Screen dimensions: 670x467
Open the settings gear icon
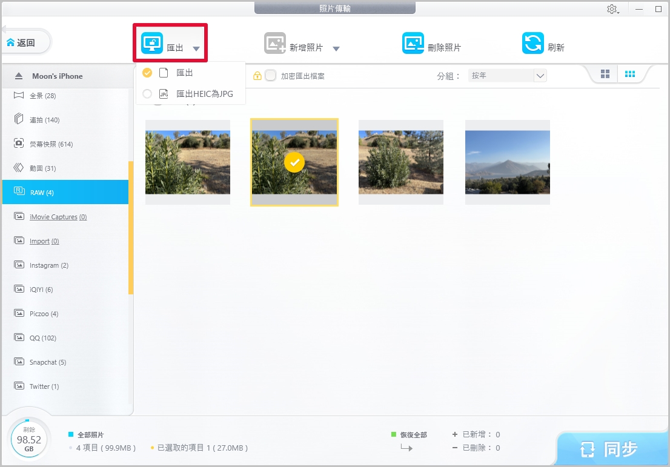612,9
